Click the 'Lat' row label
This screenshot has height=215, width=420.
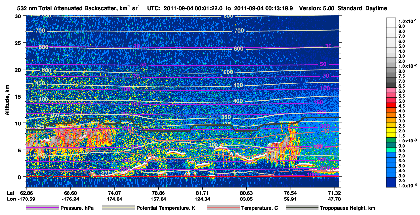[x=11, y=193]
